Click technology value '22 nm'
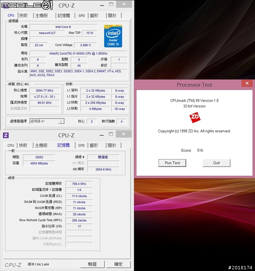 point(39,45)
